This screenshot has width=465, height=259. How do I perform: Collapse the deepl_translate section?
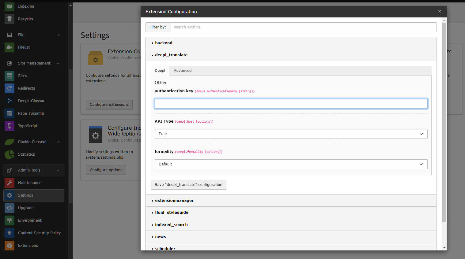click(291, 55)
